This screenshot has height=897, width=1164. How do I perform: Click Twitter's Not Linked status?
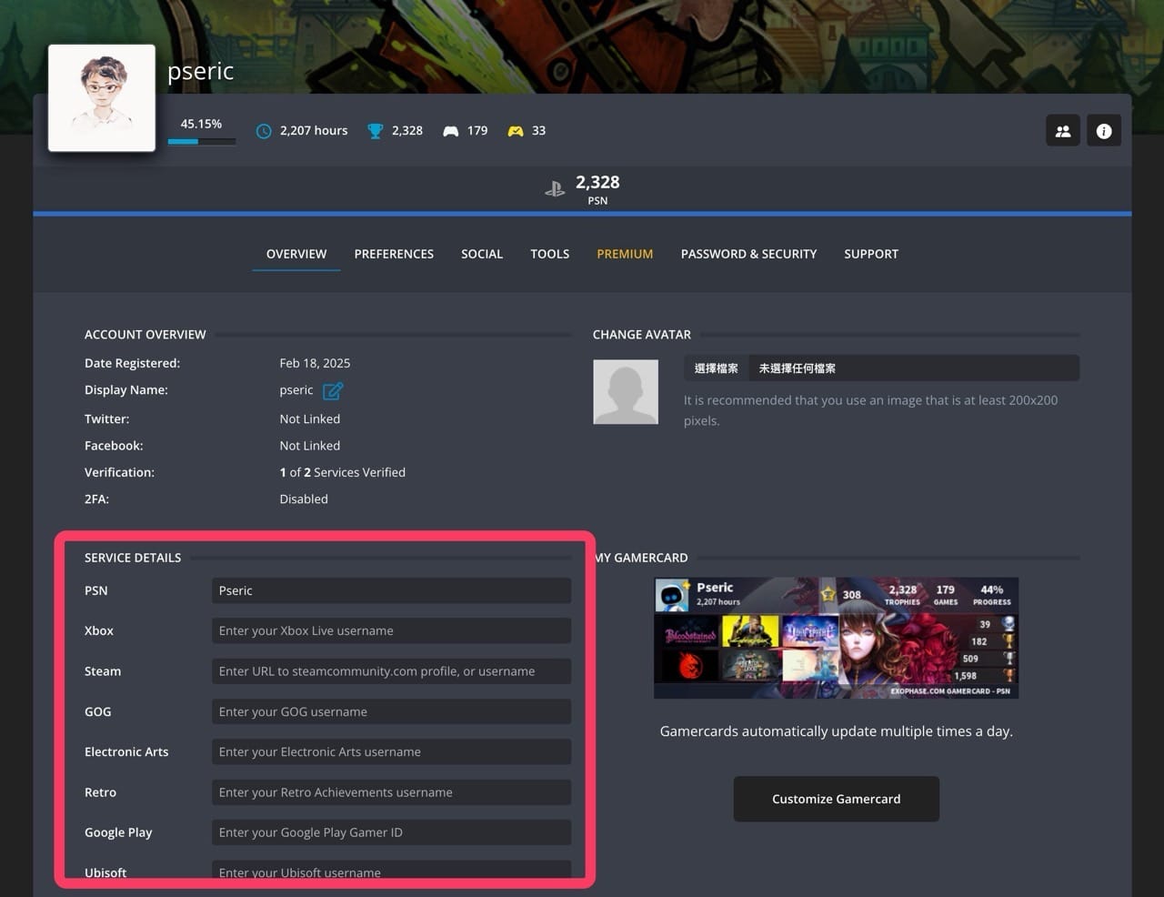click(310, 418)
